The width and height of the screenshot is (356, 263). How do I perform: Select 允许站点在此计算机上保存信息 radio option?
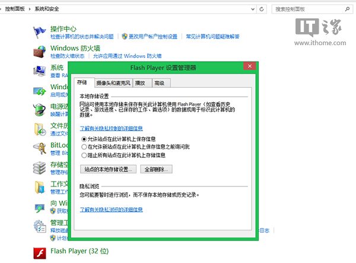pos(84,138)
